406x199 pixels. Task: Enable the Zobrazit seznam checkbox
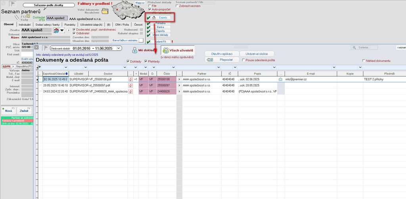tap(177, 6)
